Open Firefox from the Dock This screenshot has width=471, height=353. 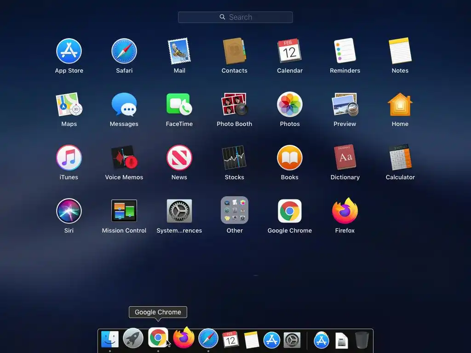click(x=184, y=337)
